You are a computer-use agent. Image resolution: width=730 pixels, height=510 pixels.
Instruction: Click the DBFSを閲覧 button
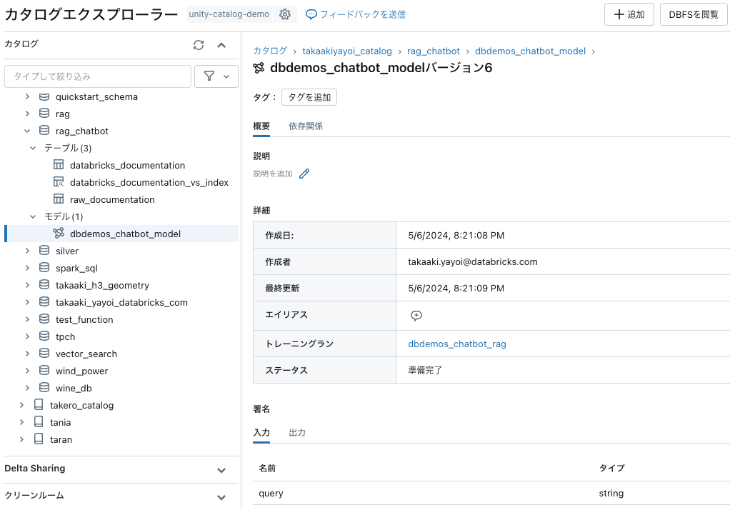coord(694,14)
